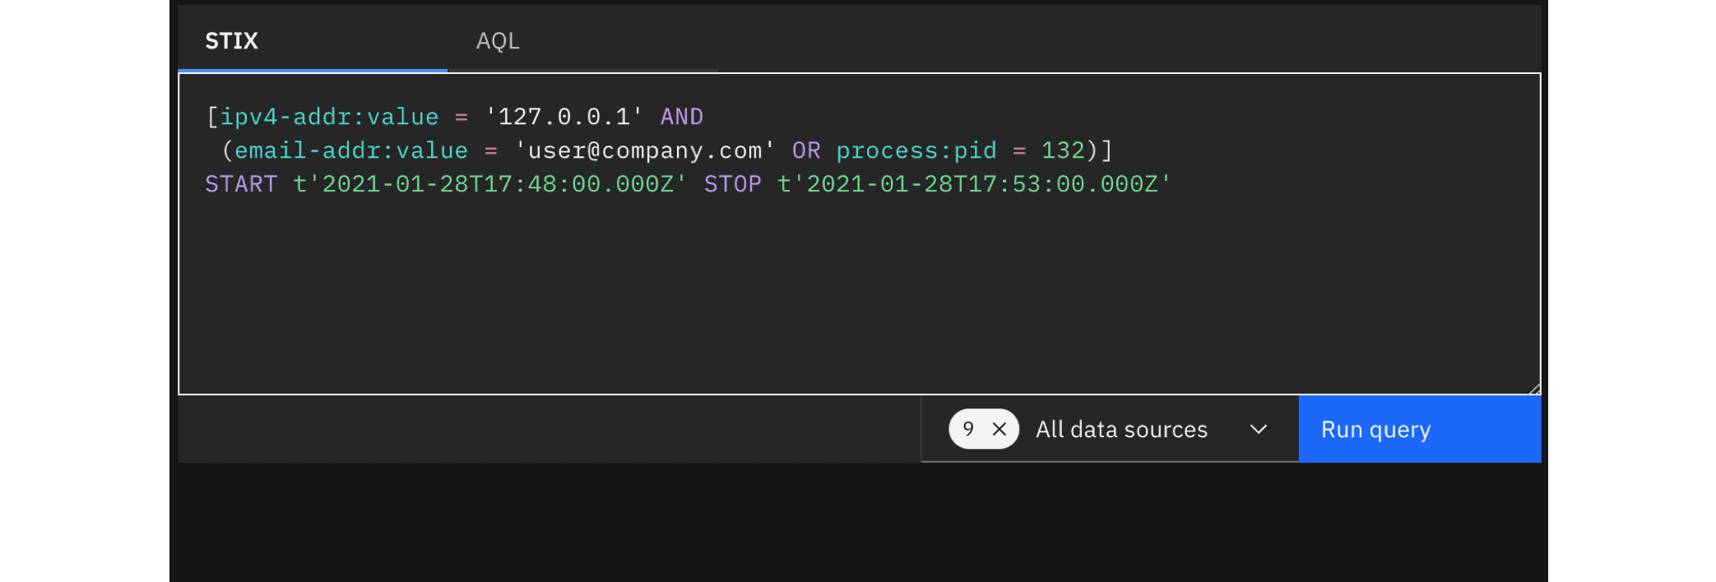Switch to the STIX tab
Viewport: 1716px width, 582px height.
click(313, 40)
